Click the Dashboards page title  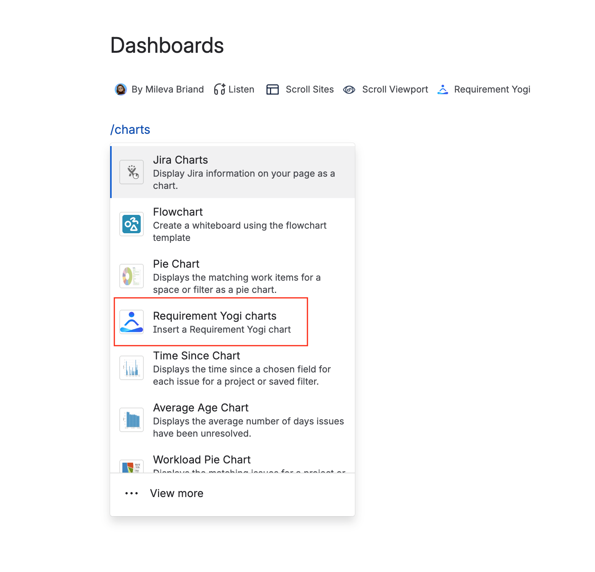pyautogui.click(x=167, y=45)
